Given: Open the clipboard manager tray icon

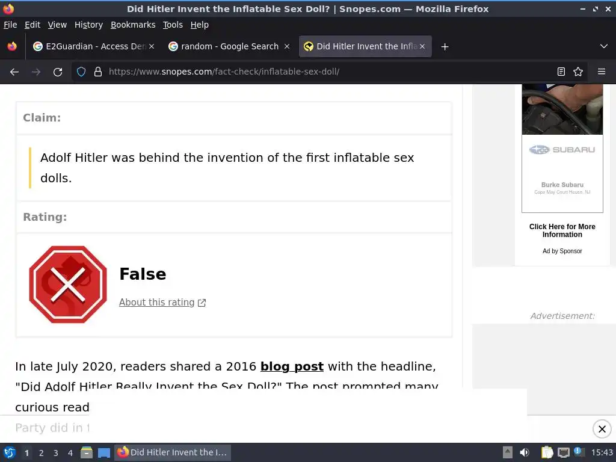Looking at the screenshot, I should 547,452.
